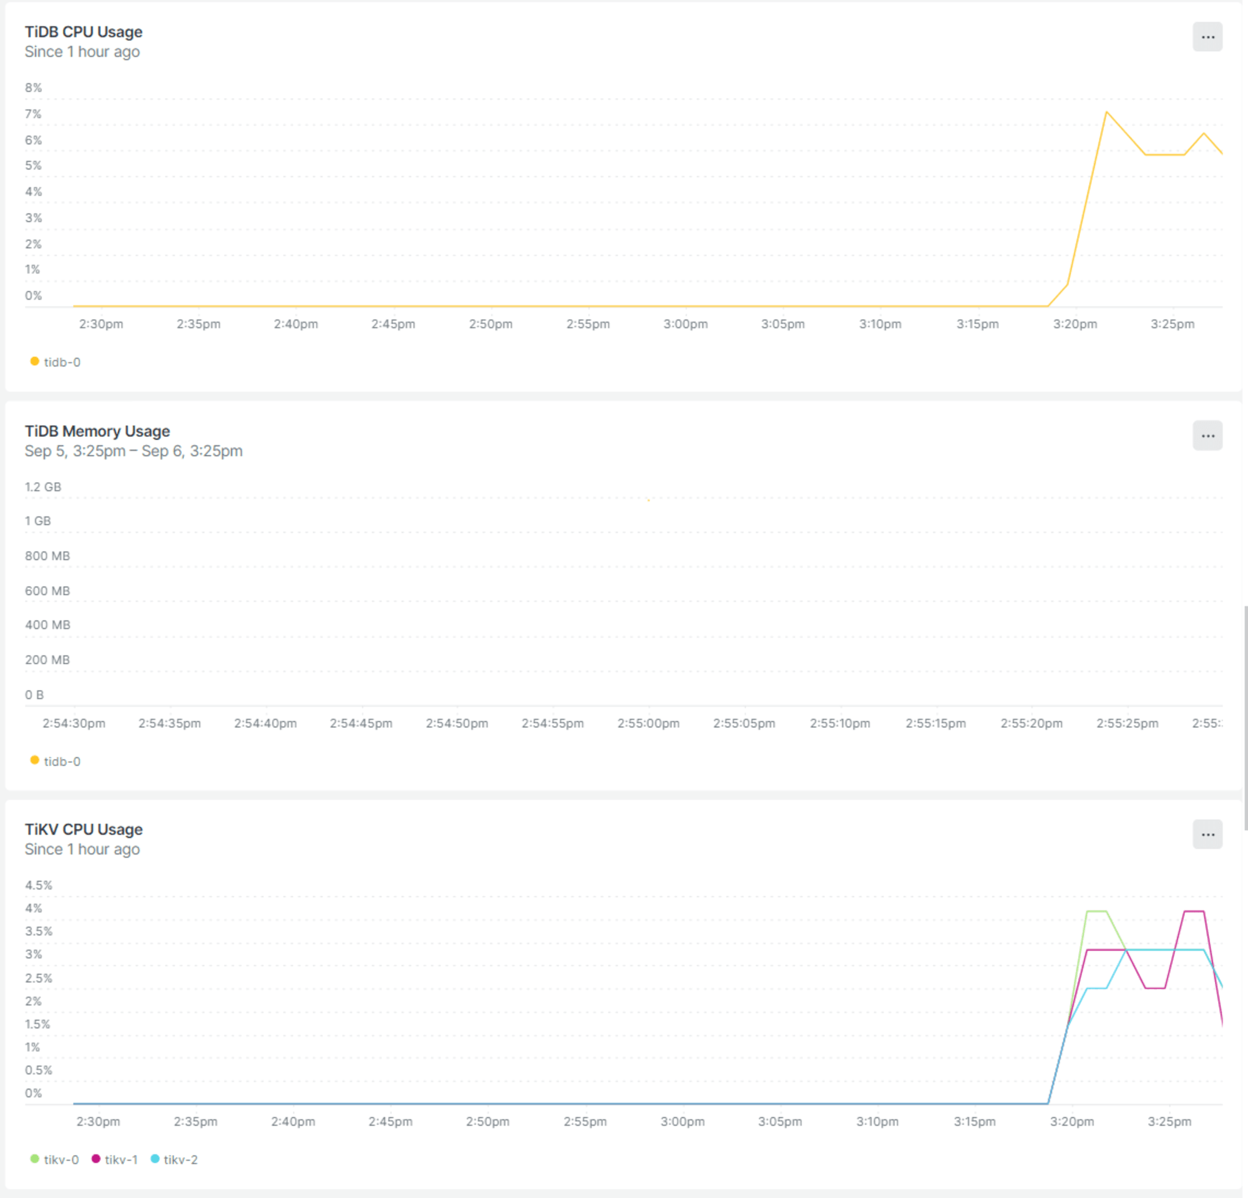1248x1198 pixels.
Task: Click 'Since 1 hour ago' under TiDB CPU Usage
Action: [82, 52]
